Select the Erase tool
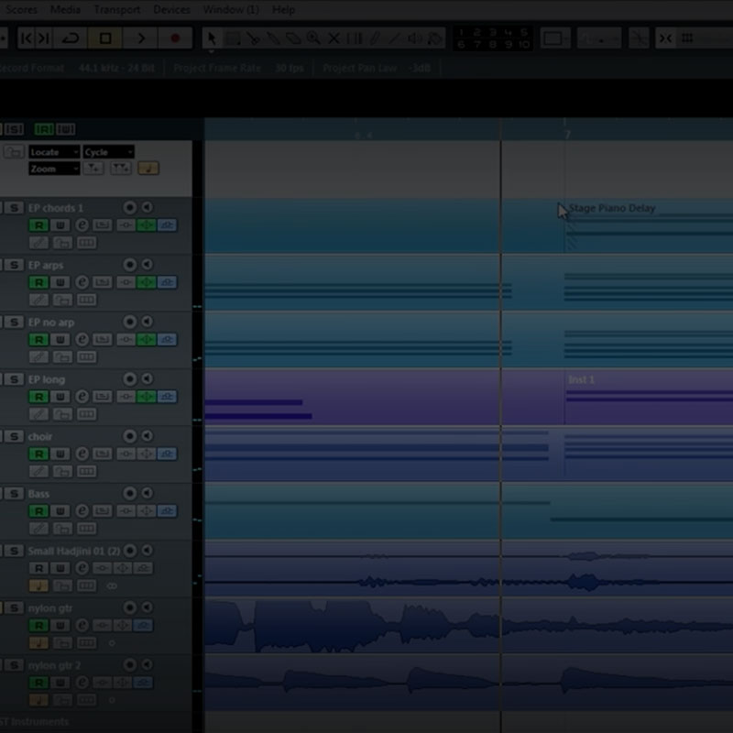 coord(293,38)
